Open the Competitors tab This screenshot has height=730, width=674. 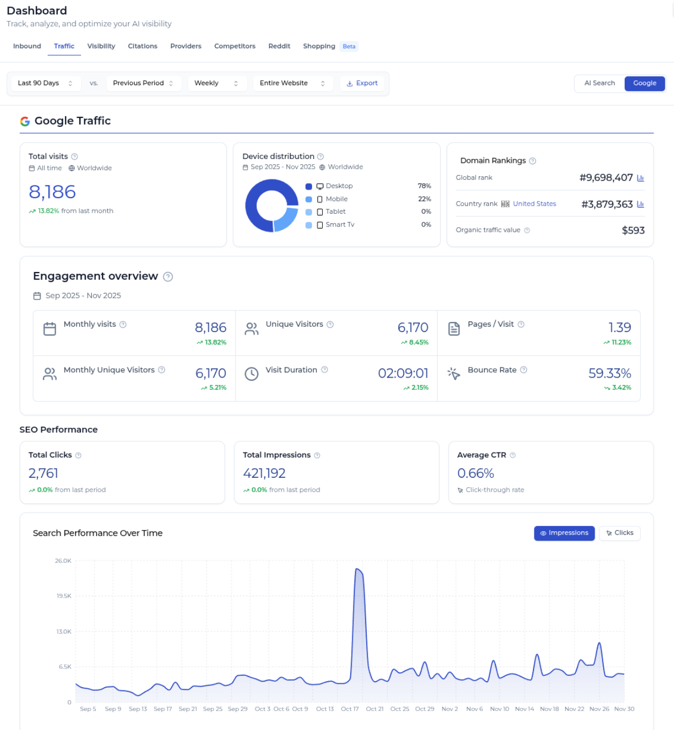(x=235, y=46)
